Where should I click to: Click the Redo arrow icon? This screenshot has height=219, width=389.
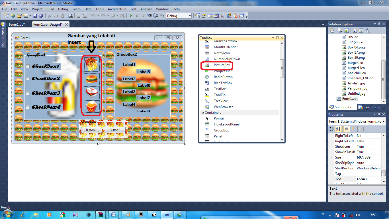tap(103, 16)
